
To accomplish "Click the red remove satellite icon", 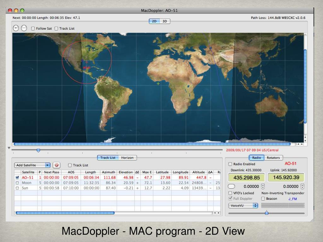I will point(56,165).
